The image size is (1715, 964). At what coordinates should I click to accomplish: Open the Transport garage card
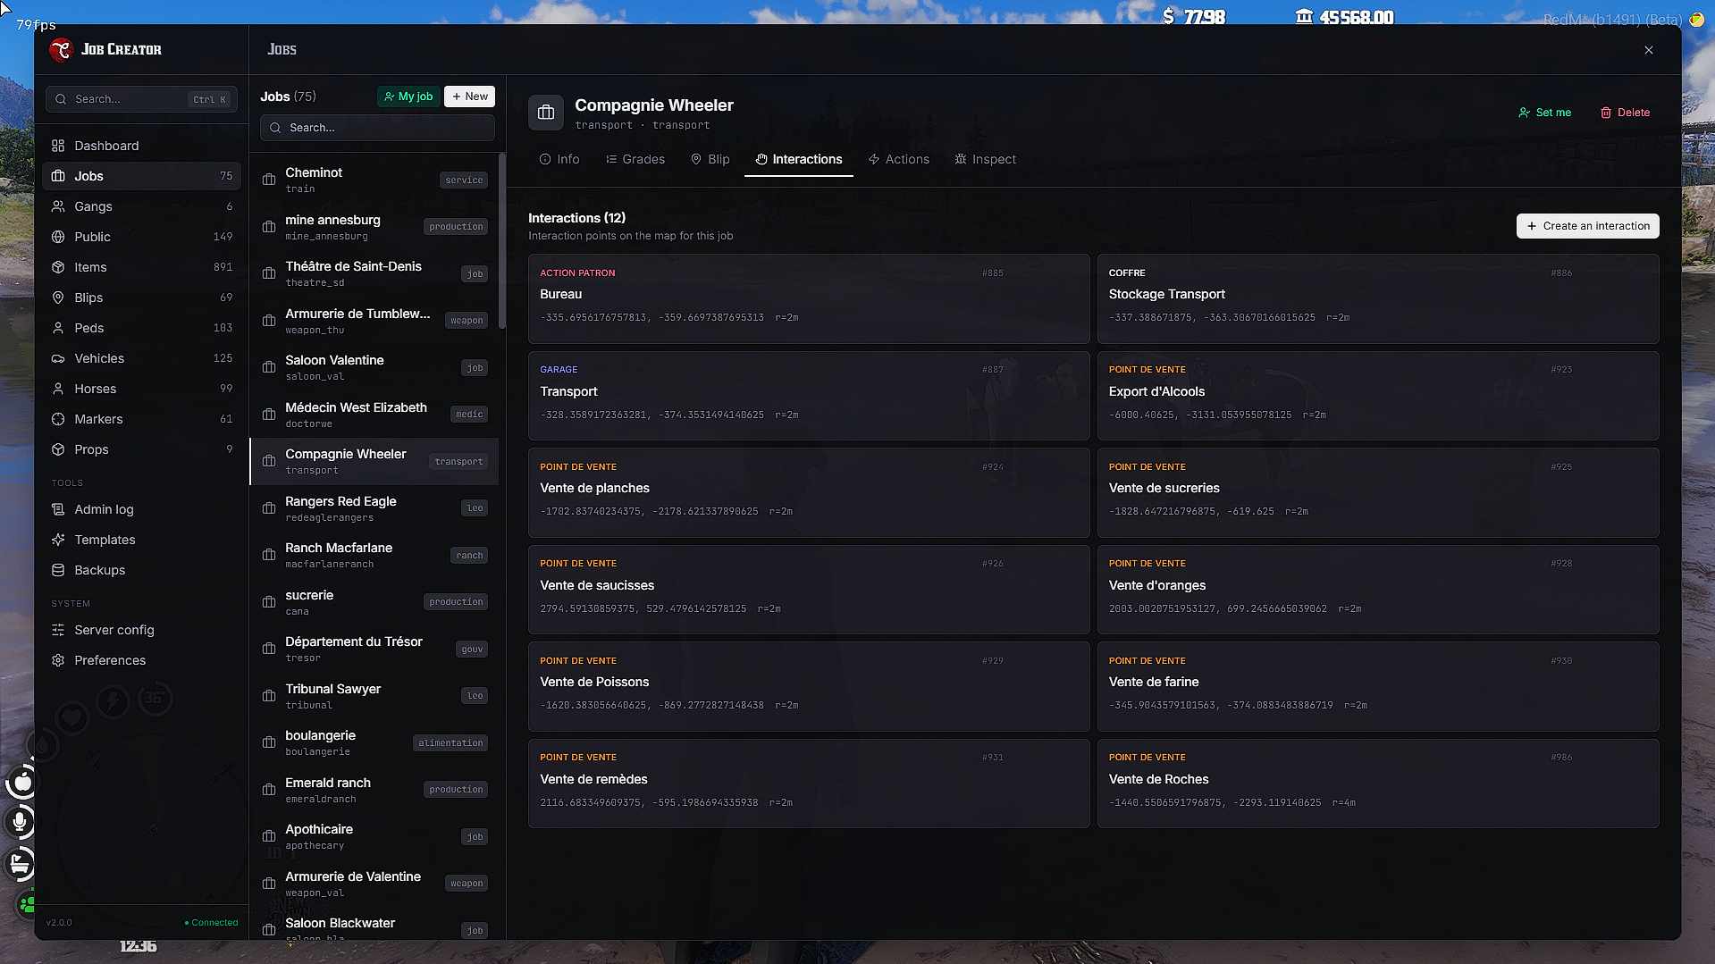click(809, 396)
